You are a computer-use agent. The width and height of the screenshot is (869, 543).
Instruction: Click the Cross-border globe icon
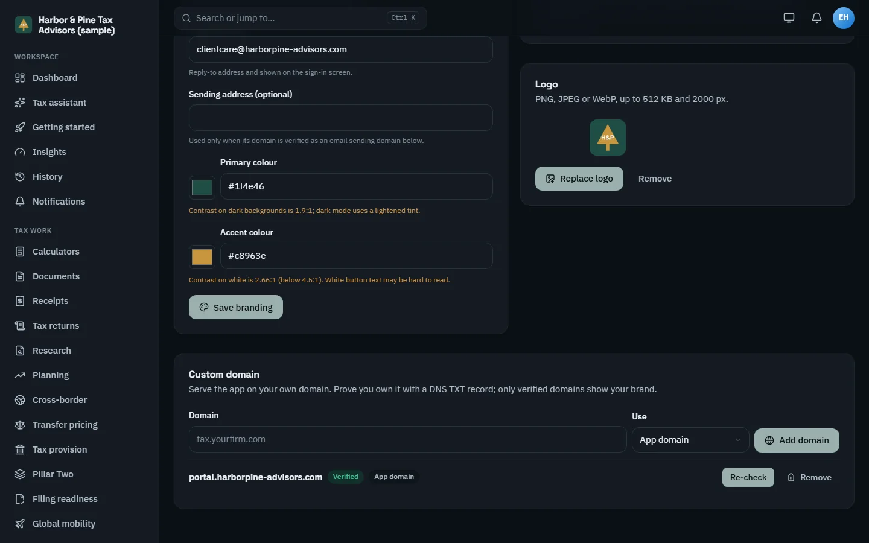coord(20,400)
